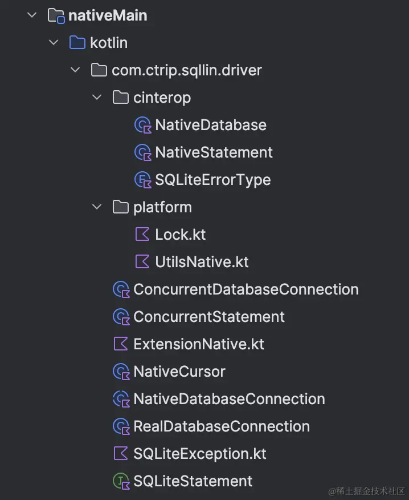
Task: Collapse the platform package arrow
Action: pos(97,207)
